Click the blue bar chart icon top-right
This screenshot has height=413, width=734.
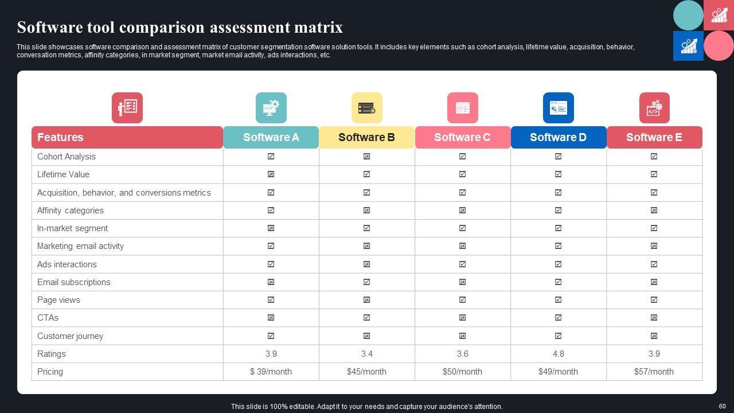(x=688, y=46)
